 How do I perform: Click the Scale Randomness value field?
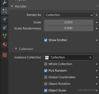coord(69,28)
